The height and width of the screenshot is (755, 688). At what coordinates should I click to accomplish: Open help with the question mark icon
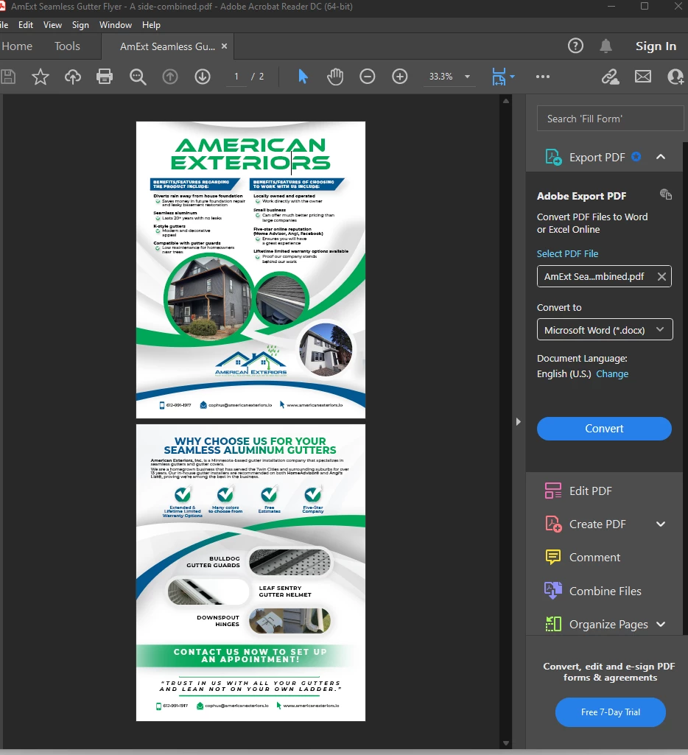coord(575,46)
